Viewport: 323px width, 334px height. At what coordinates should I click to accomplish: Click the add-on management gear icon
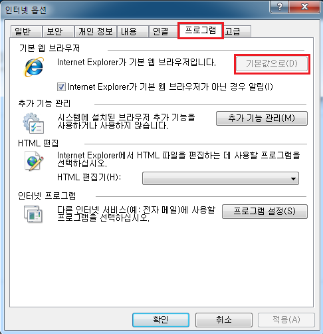[x=33, y=123]
